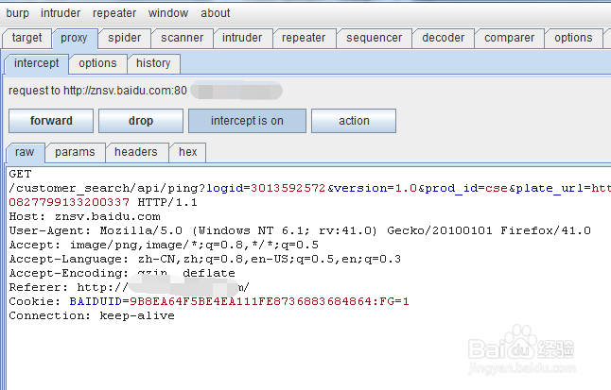Drop the intercepted request
Screen dimensions: 611x390
click(x=141, y=121)
